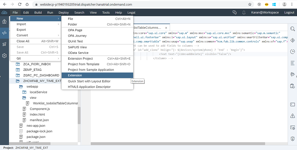The image size is (297, 150).
Task: Choose Quick Start with Layout Editor
Action: (x=97, y=81)
